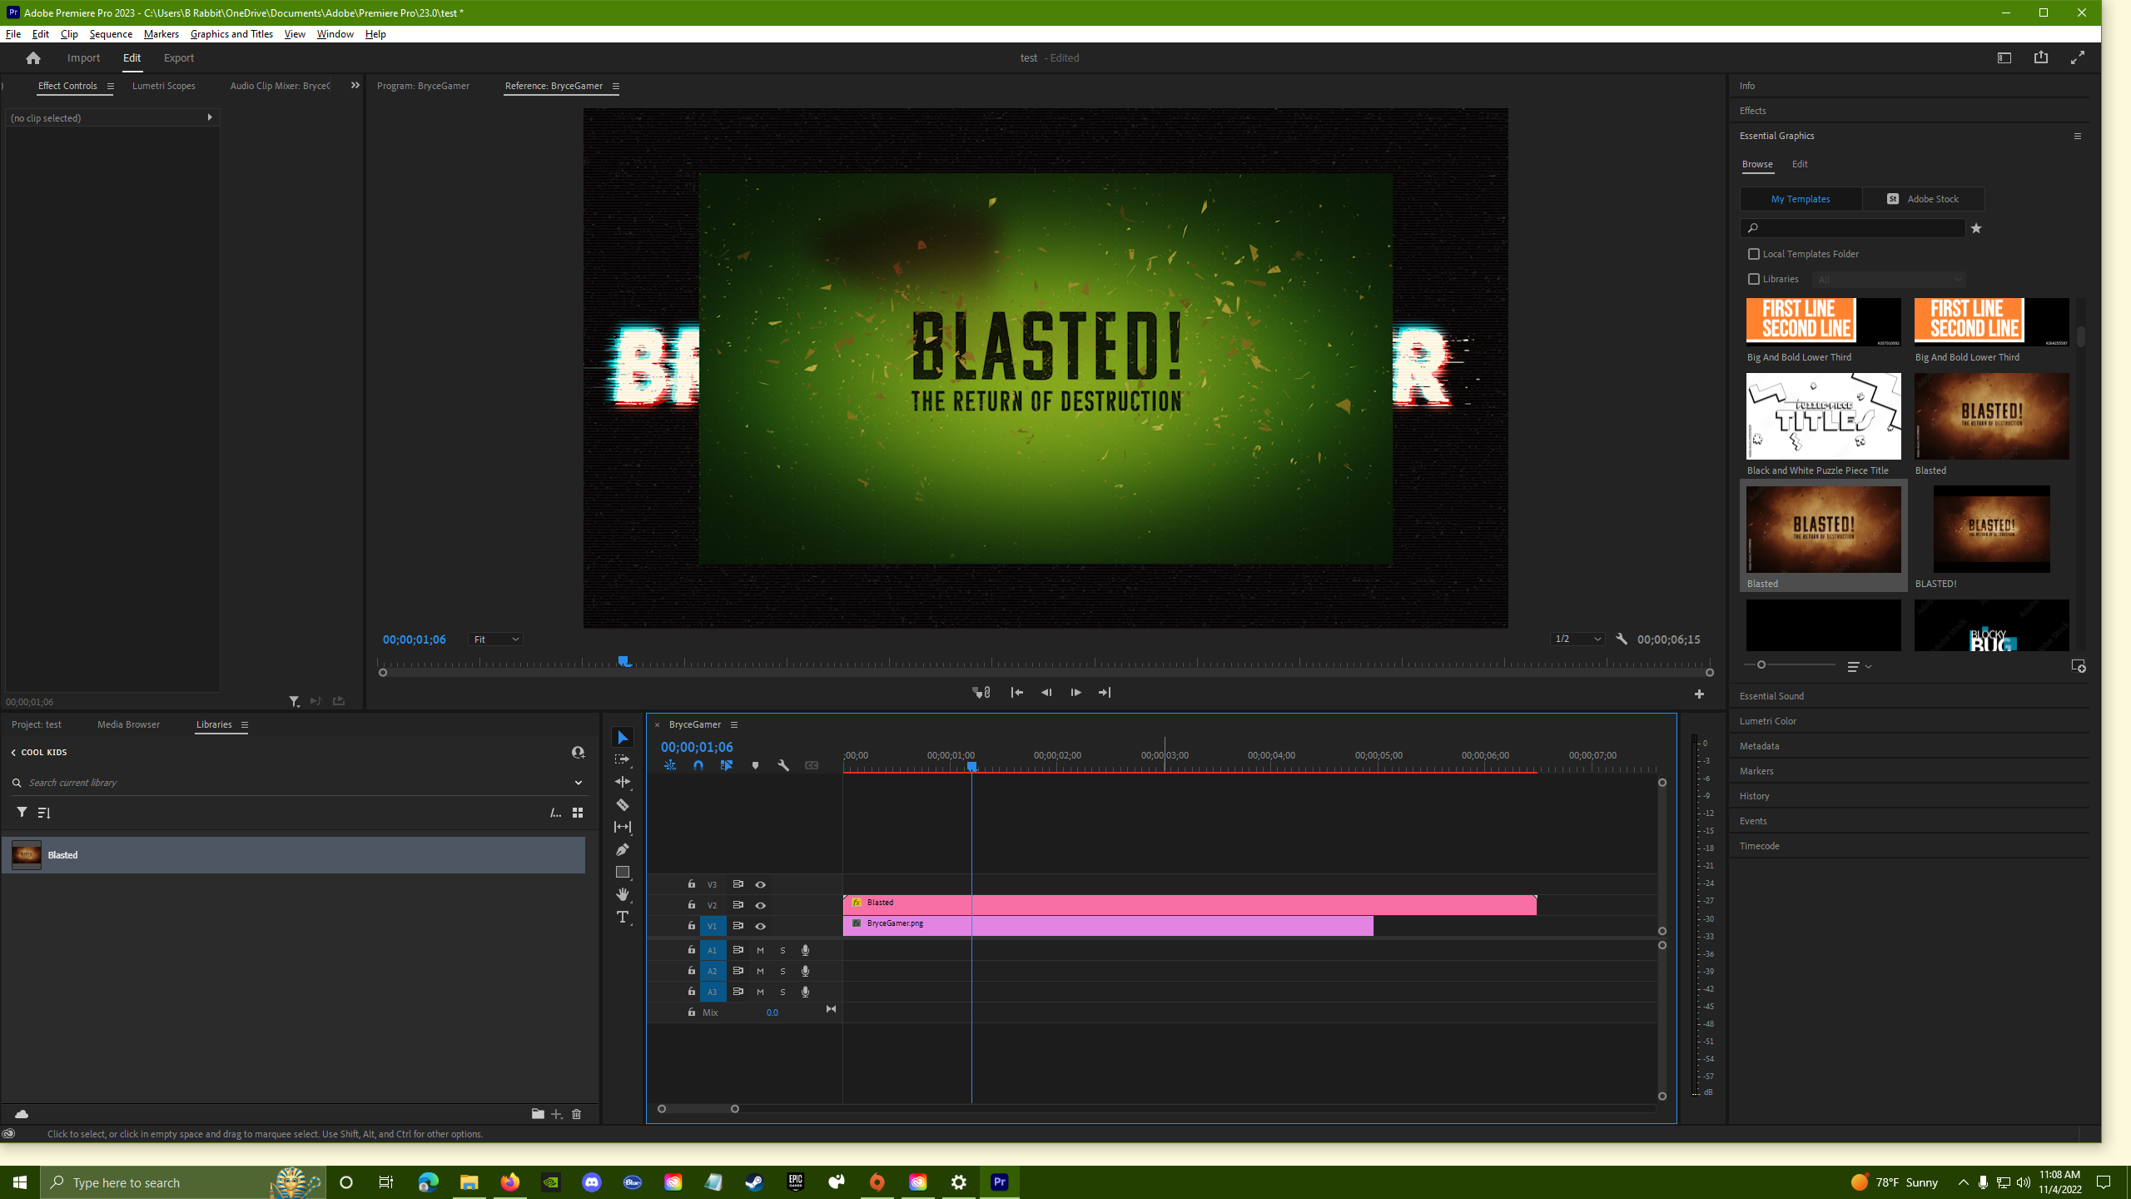Activate the Type tool
Viewport: 2131px width, 1199px height.
click(623, 916)
